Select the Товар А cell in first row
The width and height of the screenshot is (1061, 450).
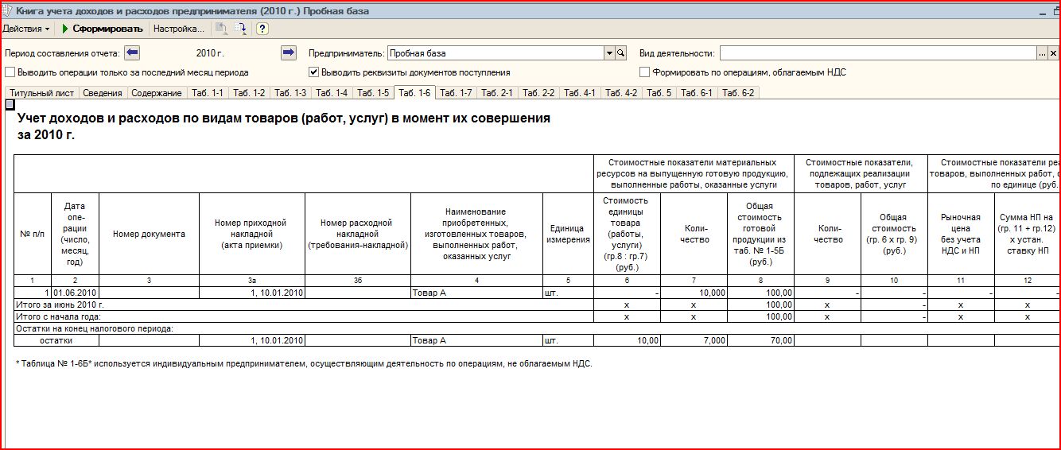point(476,293)
